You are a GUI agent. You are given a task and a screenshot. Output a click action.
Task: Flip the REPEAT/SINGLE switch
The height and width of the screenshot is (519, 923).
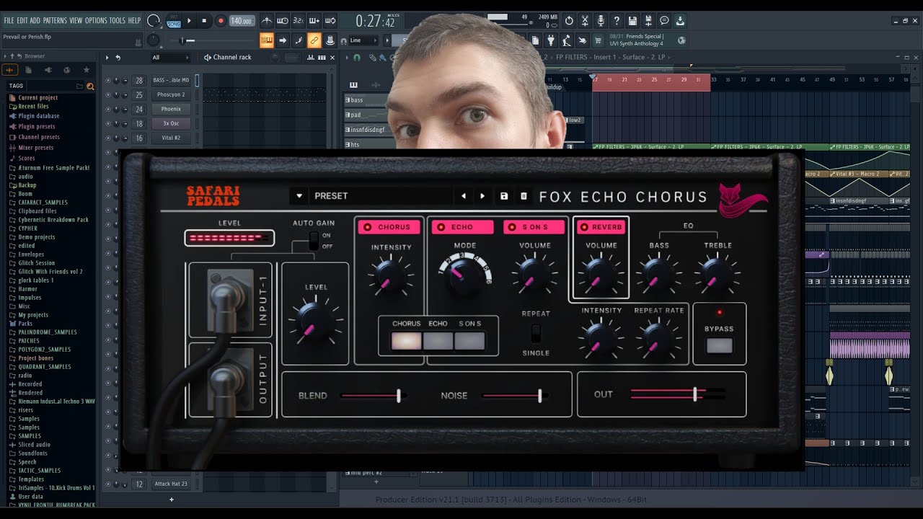(x=536, y=333)
